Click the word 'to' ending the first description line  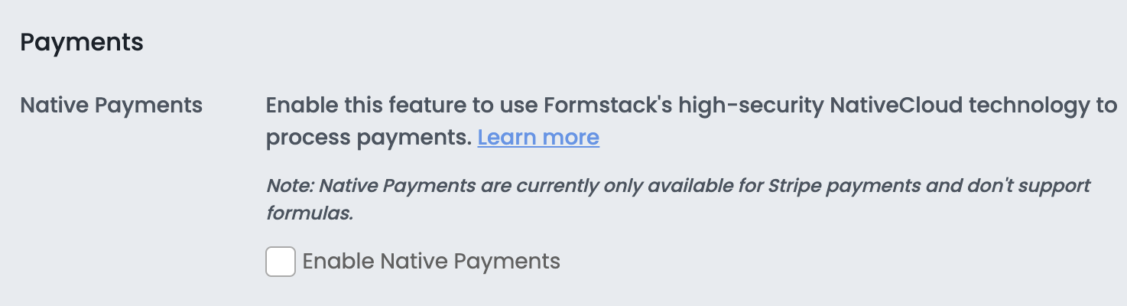coord(1106,105)
